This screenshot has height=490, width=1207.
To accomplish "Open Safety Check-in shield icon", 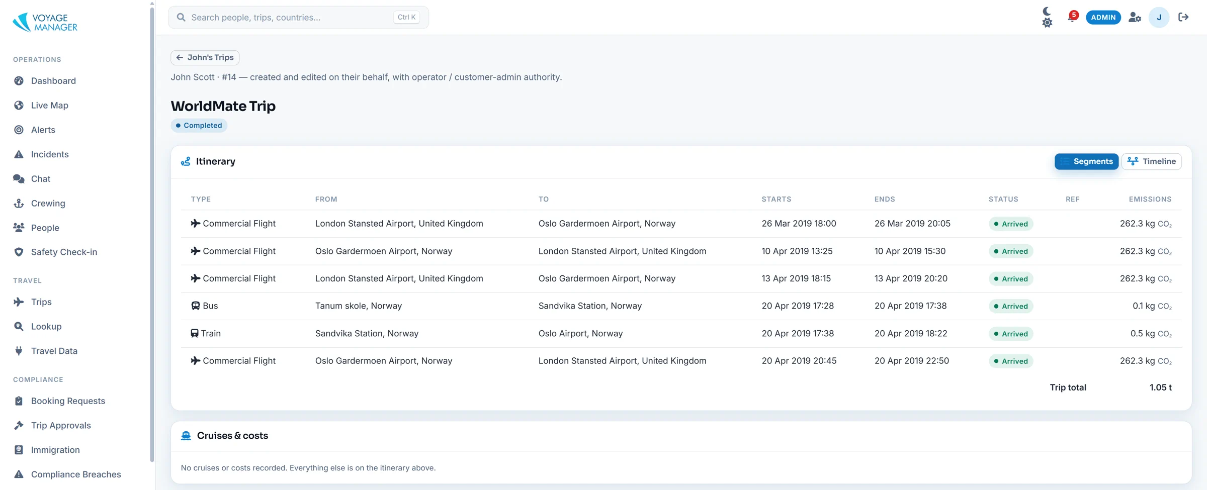I will (19, 252).
